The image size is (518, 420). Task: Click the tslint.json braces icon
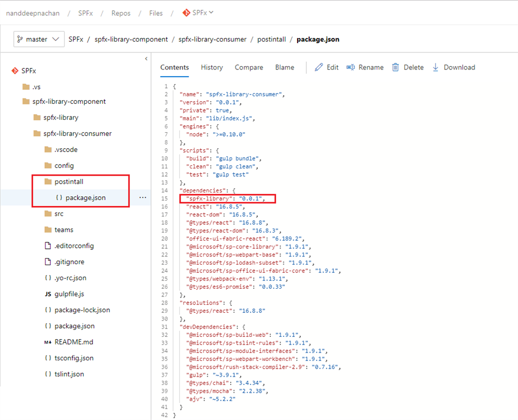click(x=48, y=374)
